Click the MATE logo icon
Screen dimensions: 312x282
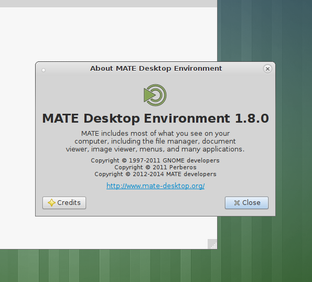pyautogui.click(x=155, y=95)
